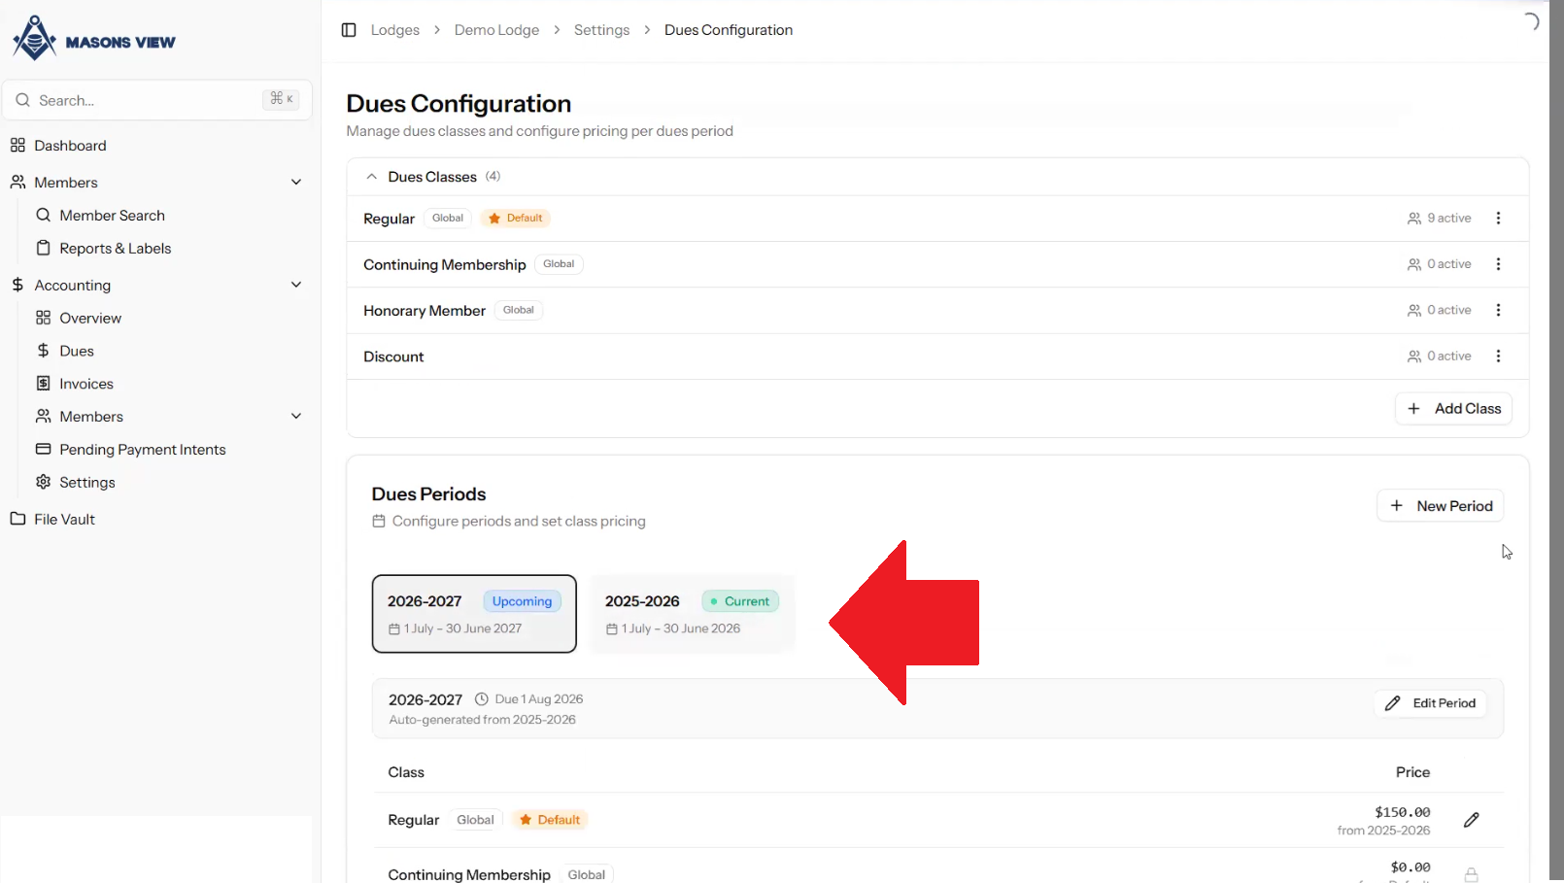The image size is (1564, 883).
Task: Toggle the sidebar panel icon
Action: click(x=349, y=30)
